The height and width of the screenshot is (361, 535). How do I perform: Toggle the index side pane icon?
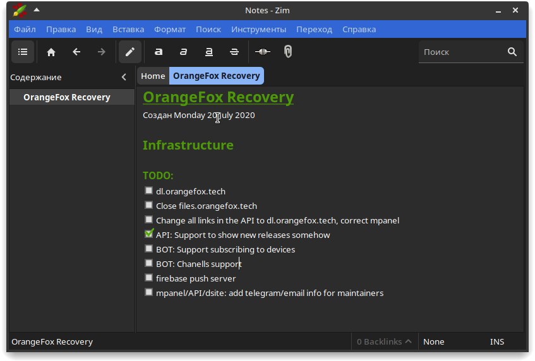pyautogui.click(x=23, y=52)
